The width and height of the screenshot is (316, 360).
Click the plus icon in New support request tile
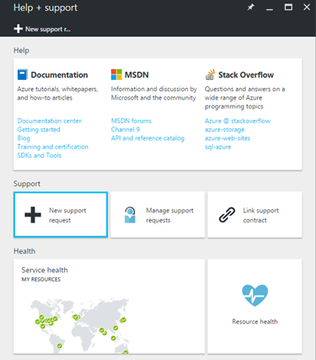tap(33, 215)
